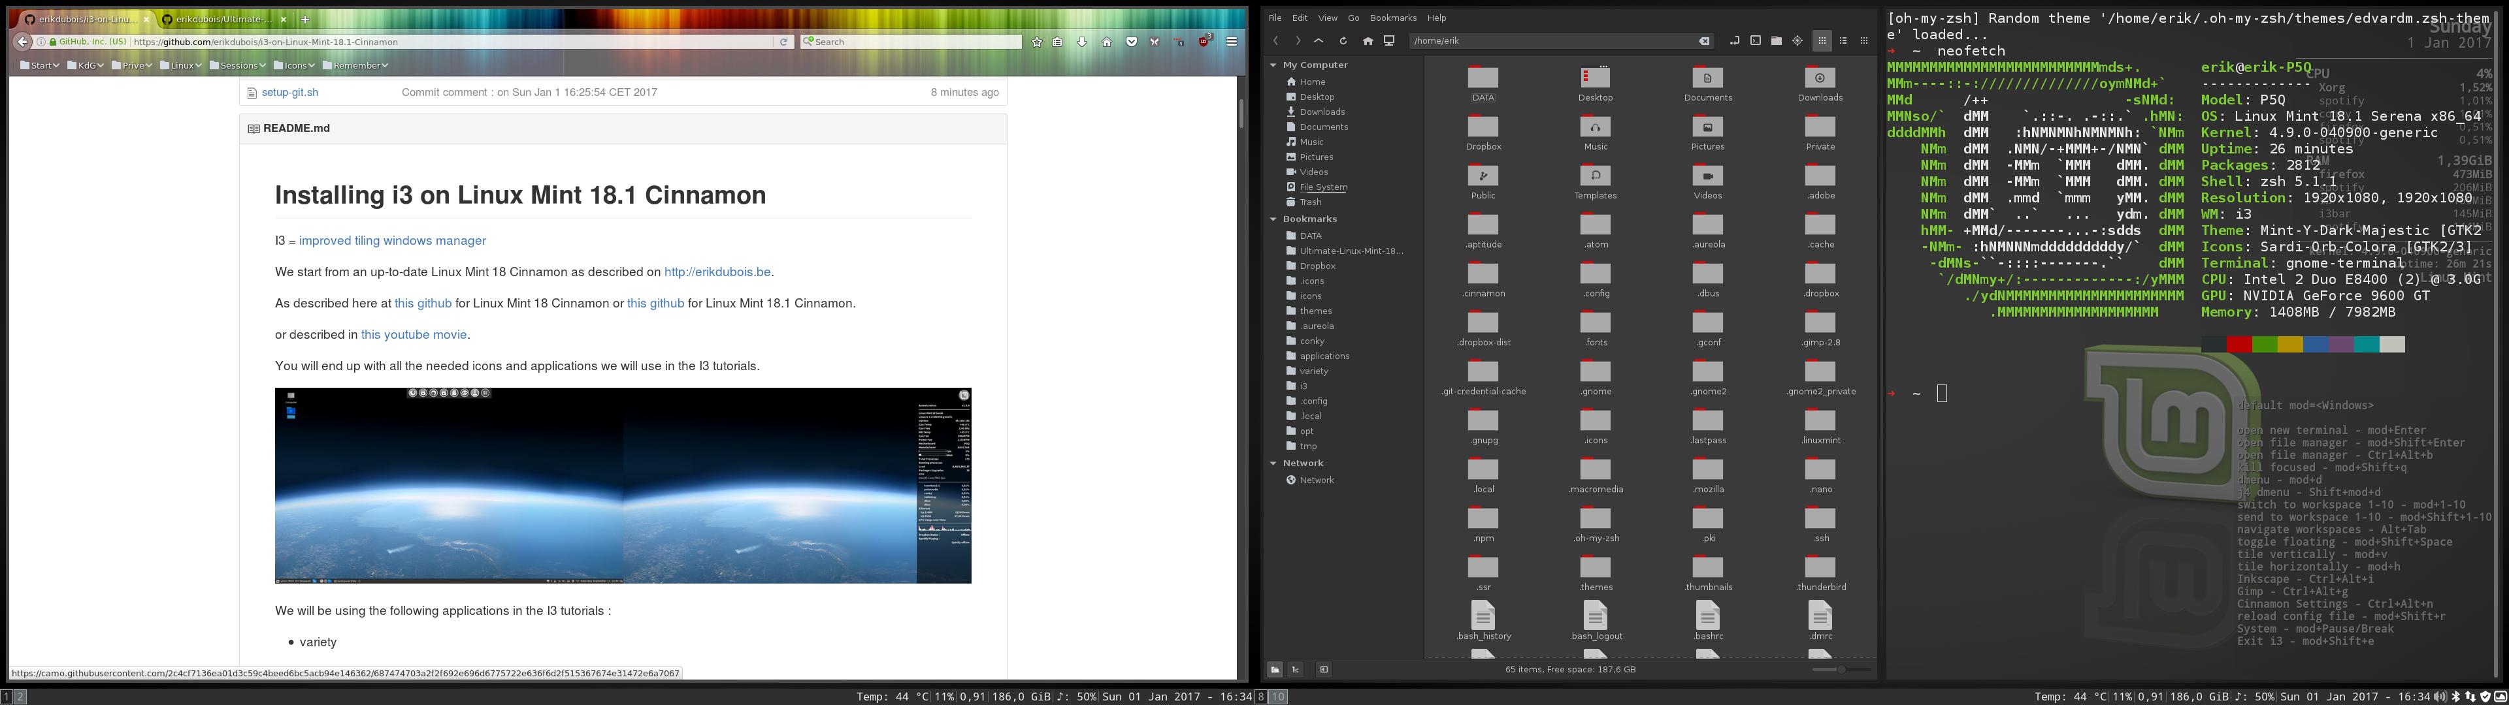
Task: Open uBlock Origin extension icon
Action: (x=1205, y=41)
